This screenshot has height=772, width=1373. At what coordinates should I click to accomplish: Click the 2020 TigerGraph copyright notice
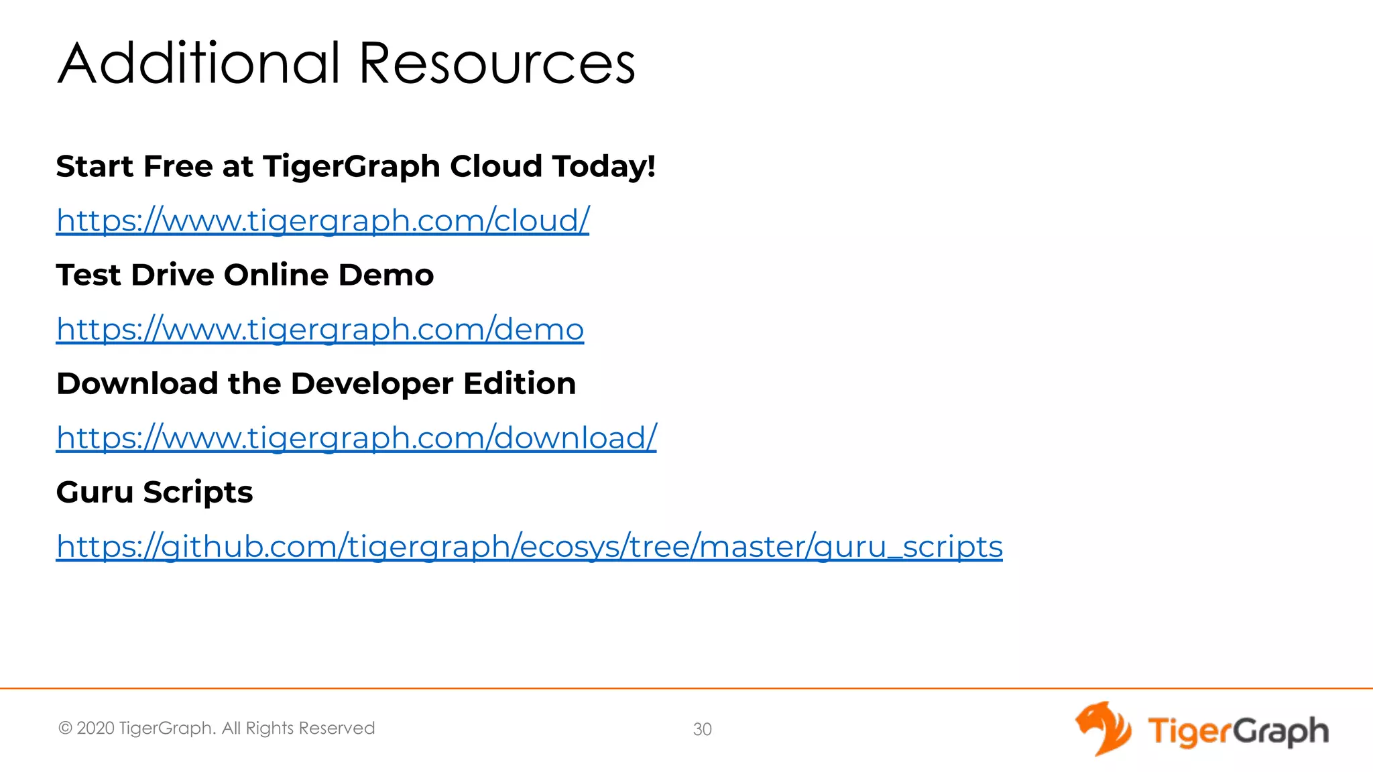217,728
